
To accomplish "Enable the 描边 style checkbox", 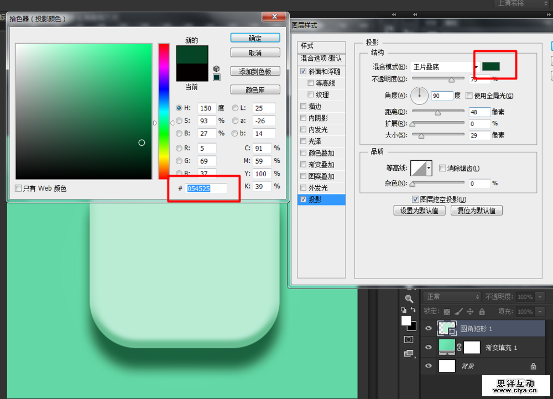I will click(x=303, y=106).
